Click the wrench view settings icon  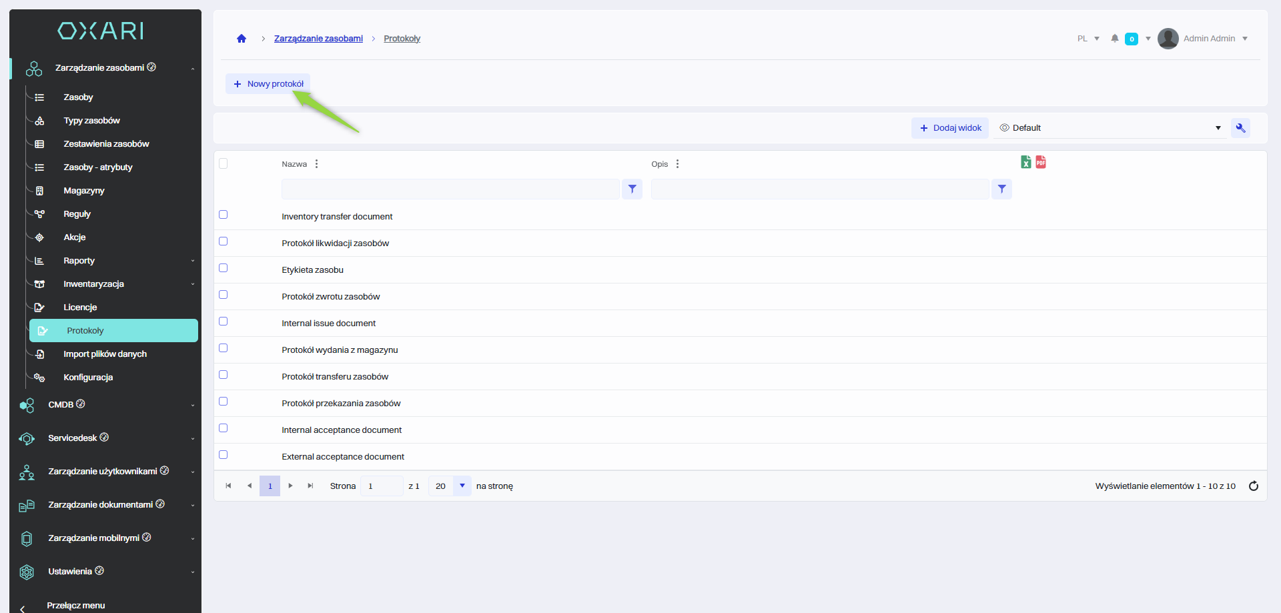tap(1240, 128)
